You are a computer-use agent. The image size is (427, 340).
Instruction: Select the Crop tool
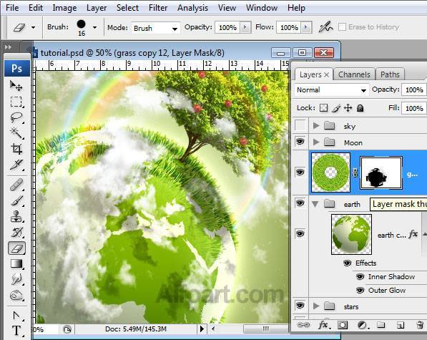point(16,149)
